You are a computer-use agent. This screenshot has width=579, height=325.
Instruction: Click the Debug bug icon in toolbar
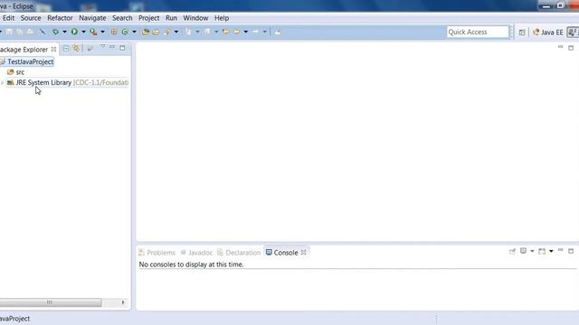[55, 32]
